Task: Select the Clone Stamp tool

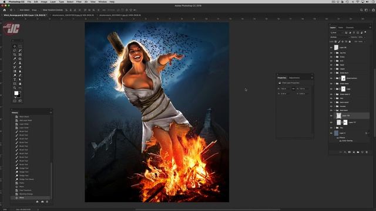Action: click(x=20, y=63)
